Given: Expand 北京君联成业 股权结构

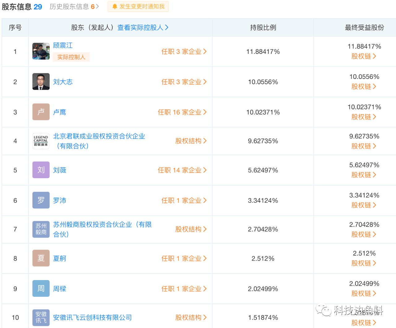Looking at the screenshot, I should pyautogui.click(x=191, y=141).
